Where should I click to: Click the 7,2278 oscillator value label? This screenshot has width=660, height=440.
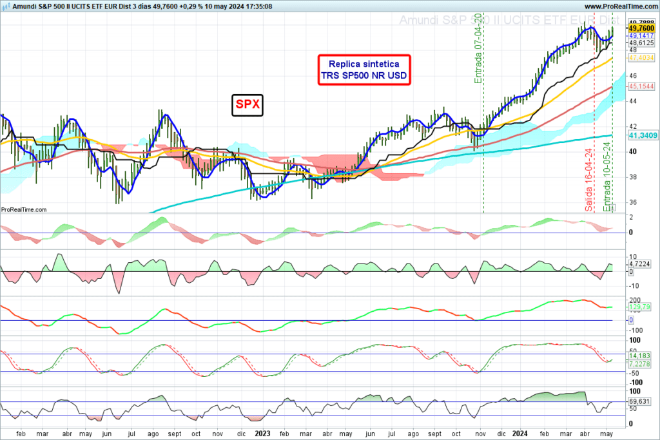coord(639,364)
